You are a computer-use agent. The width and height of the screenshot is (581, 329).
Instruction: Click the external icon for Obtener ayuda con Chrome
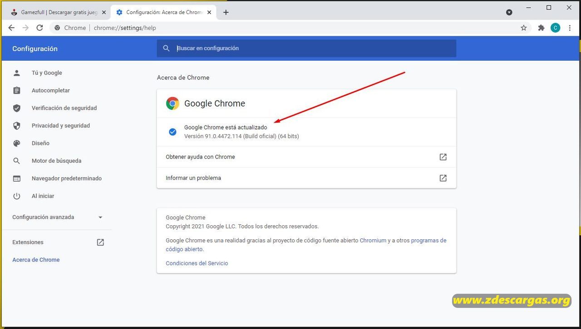(x=443, y=157)
